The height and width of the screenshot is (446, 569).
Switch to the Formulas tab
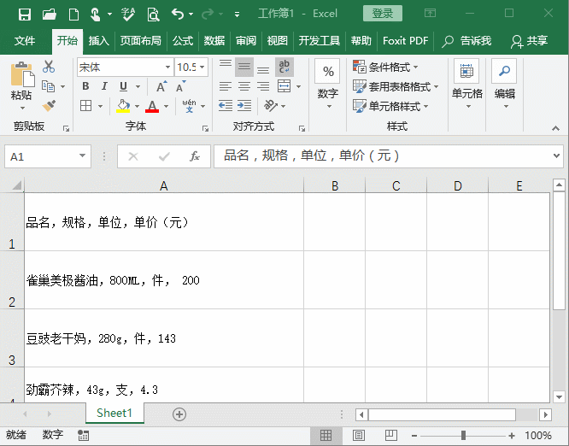tap(183, 41)
